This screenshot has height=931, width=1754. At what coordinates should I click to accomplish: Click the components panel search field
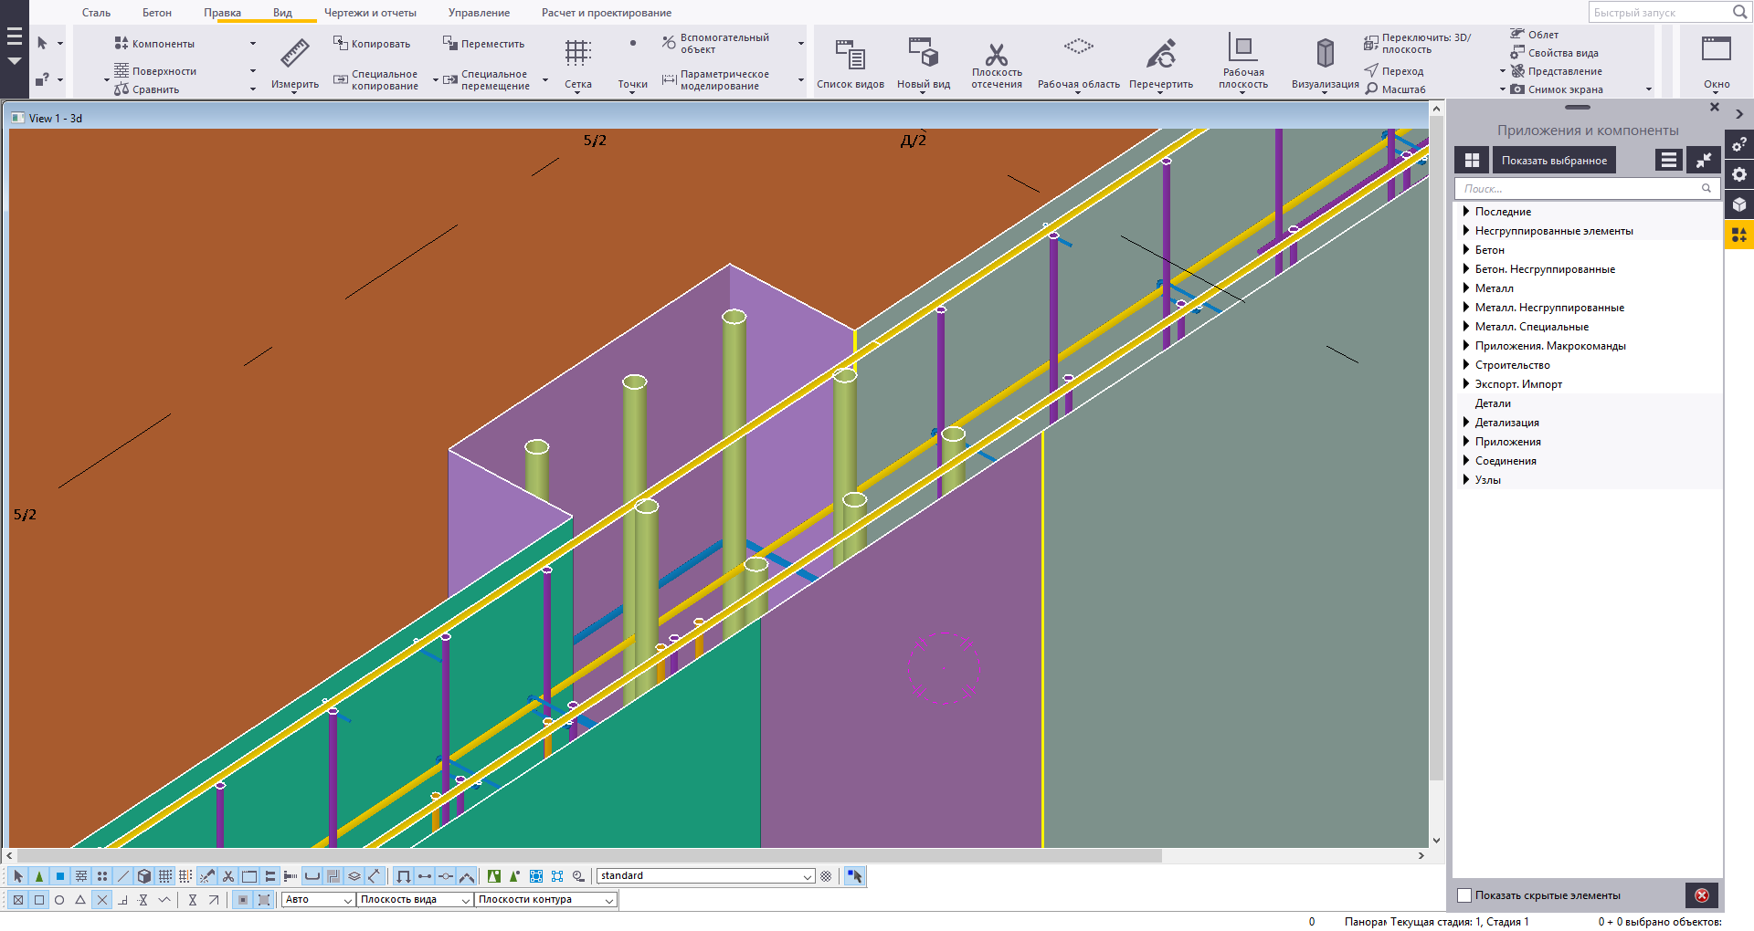pos(1579,189)
